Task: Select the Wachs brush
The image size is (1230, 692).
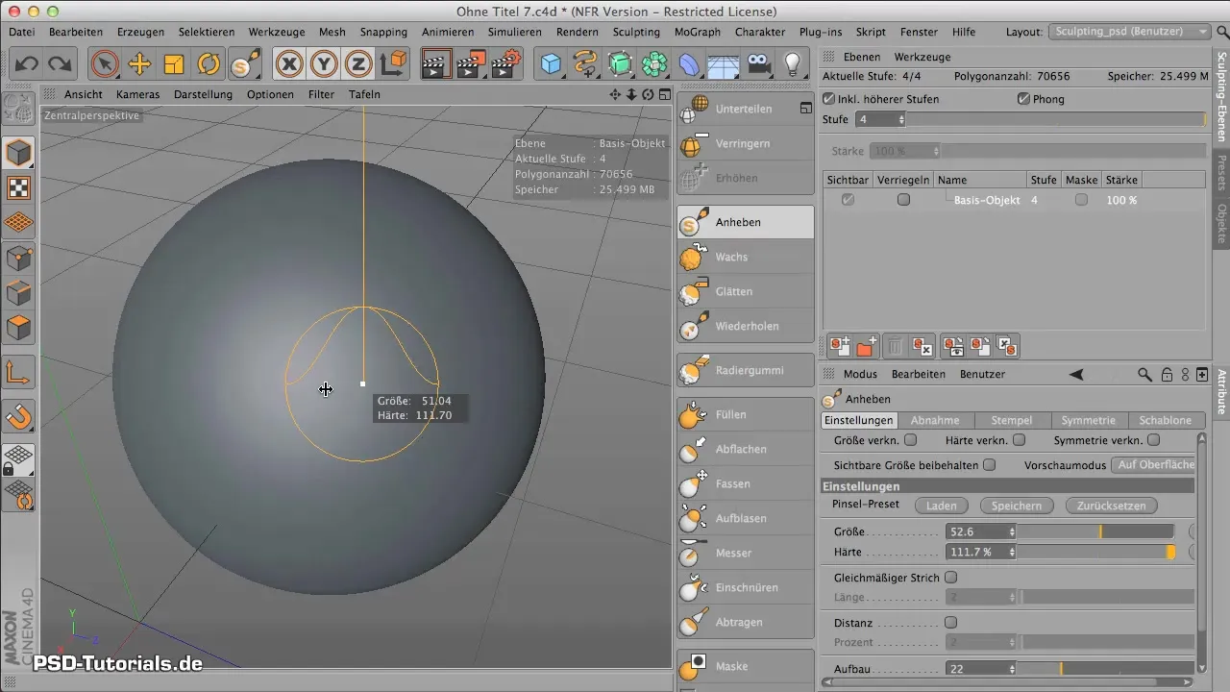Action: tap(745, 257)
